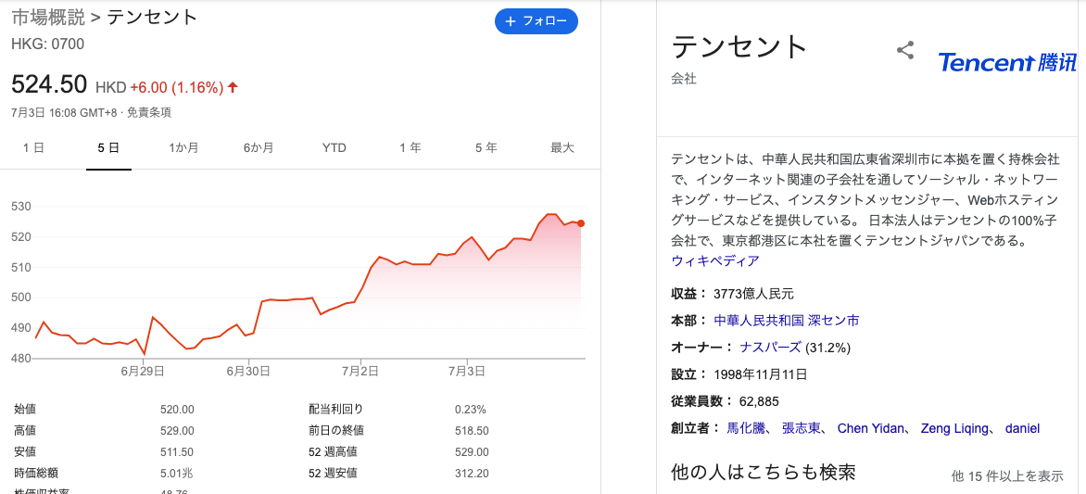The image size is (1086, 494).
Task: Click the share icon beside テンセント
Action: pyautogui.click(x=905, y=51)
